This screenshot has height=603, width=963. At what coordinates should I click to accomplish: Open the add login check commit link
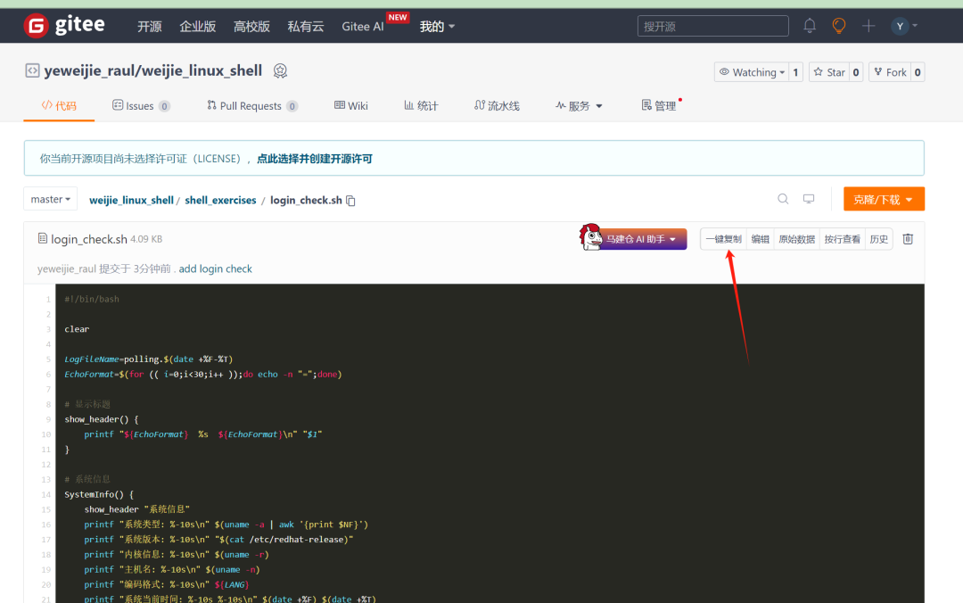(x=216, y=268)
